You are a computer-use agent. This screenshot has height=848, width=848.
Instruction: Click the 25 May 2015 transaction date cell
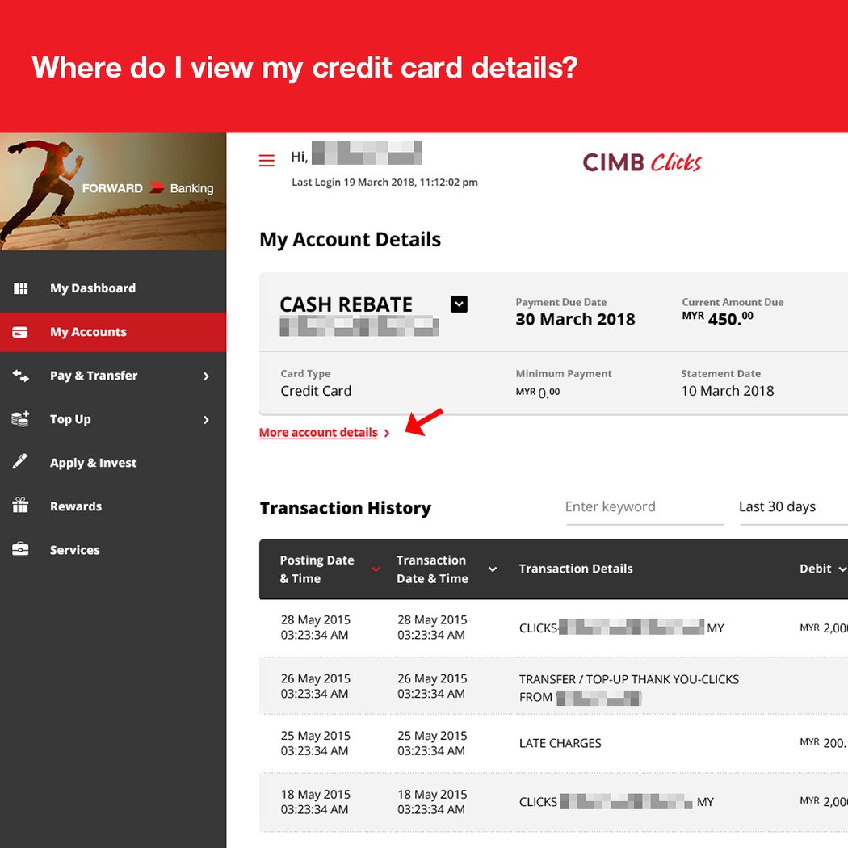pyautogui.click(x=432, y=743)
